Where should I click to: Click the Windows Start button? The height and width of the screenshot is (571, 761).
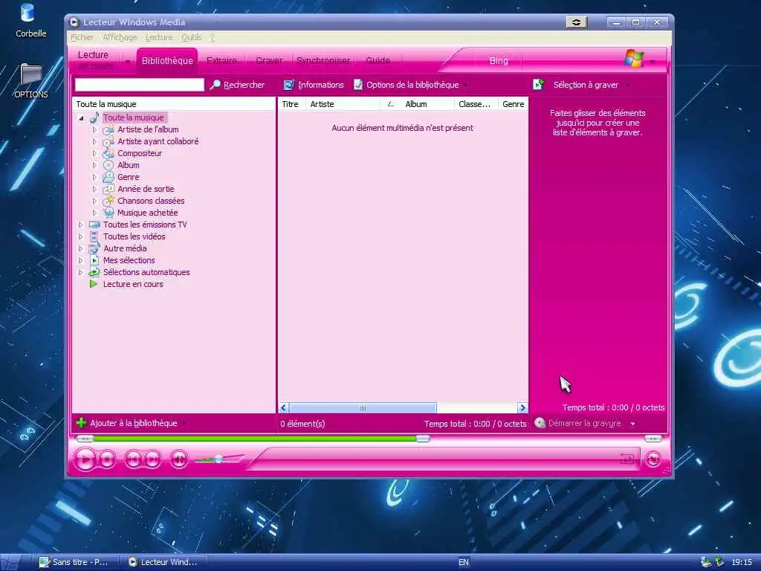coord(10,562)
